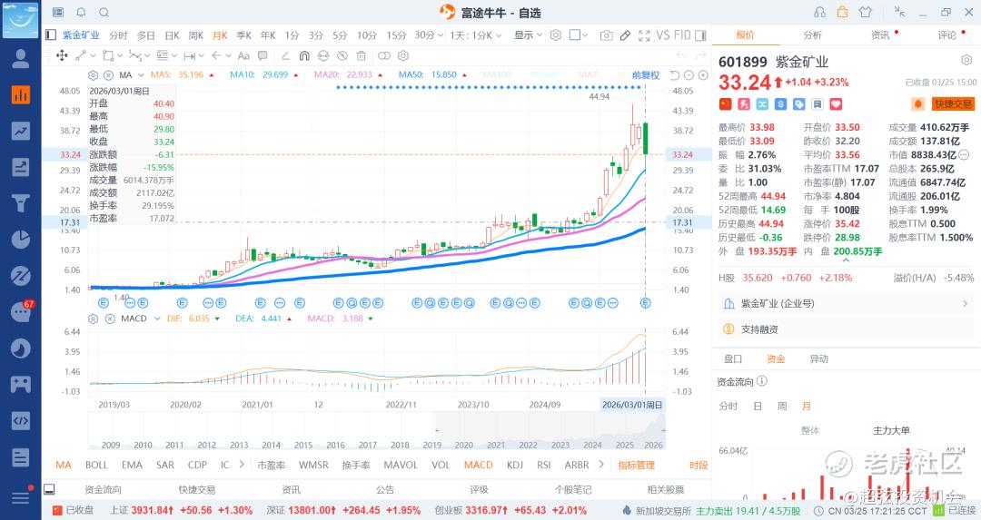Screen dimensions: 981x520
Task: Open customer service headset icon
Action: [x=819, y=13]
